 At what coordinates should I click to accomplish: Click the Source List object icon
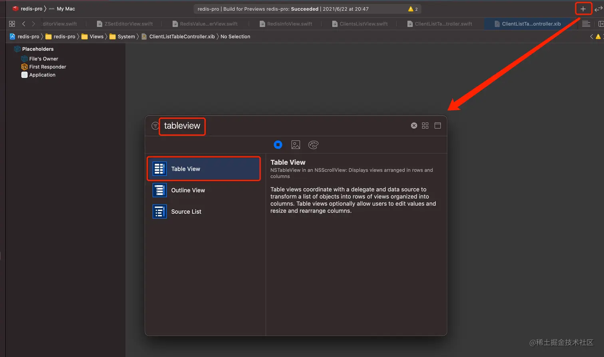pos(159,211)
